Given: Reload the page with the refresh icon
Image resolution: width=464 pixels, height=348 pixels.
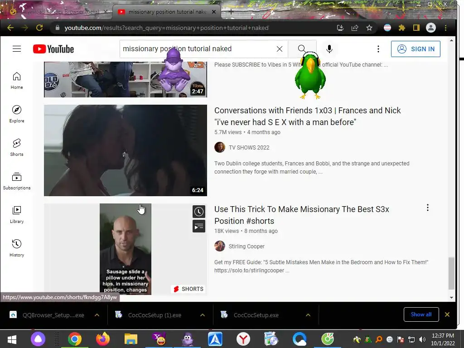Looking at the screenshot, I should (39, 28).
